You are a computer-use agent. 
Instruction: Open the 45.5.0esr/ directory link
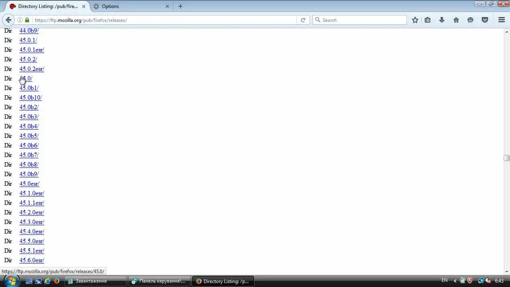[32, 241]
